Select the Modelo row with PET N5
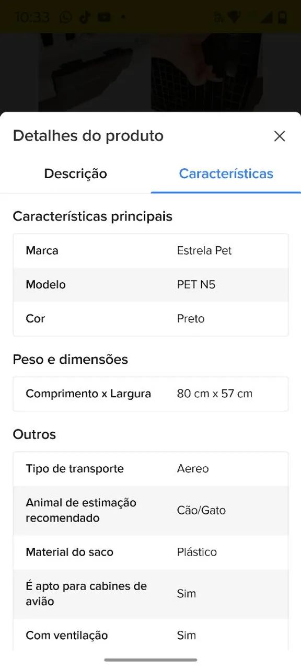The width and height of the screenshot is (301, 669). click(150, 284)
